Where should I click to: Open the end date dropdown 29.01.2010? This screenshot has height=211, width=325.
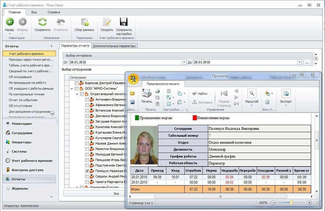tap(299, 62)
